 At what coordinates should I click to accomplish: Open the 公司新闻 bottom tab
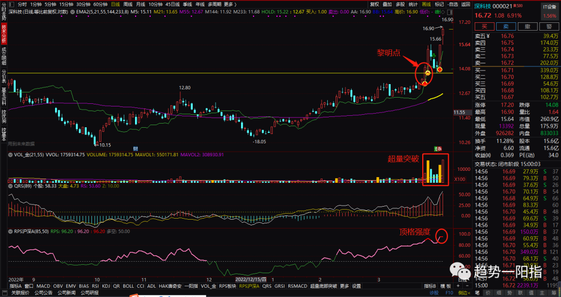tap(66, 293)
